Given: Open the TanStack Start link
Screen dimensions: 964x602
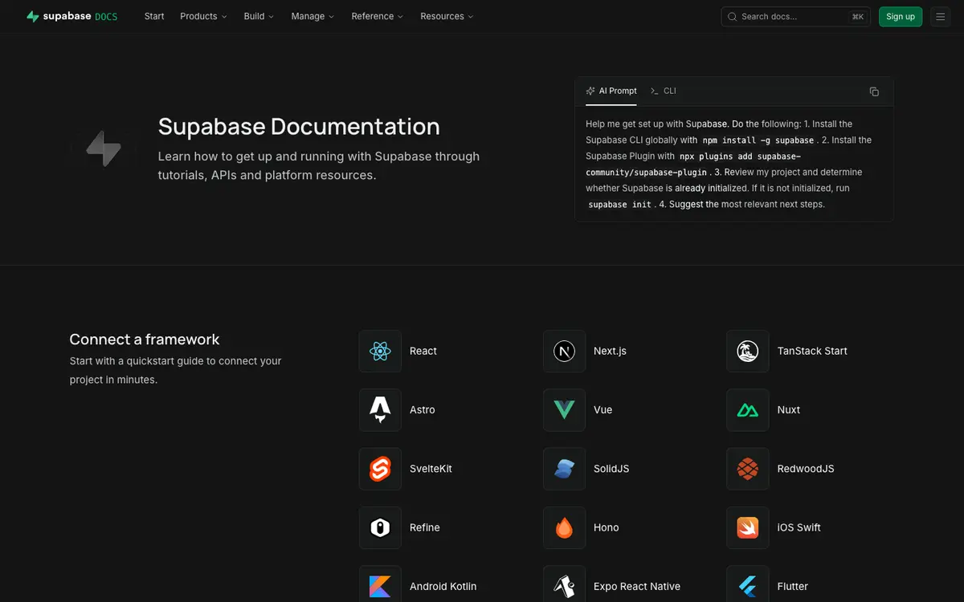Looking at the screenshot, I should tap(812, 351).
